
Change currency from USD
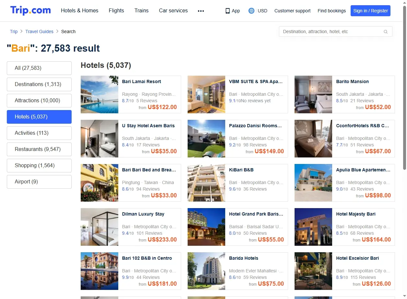262,11
